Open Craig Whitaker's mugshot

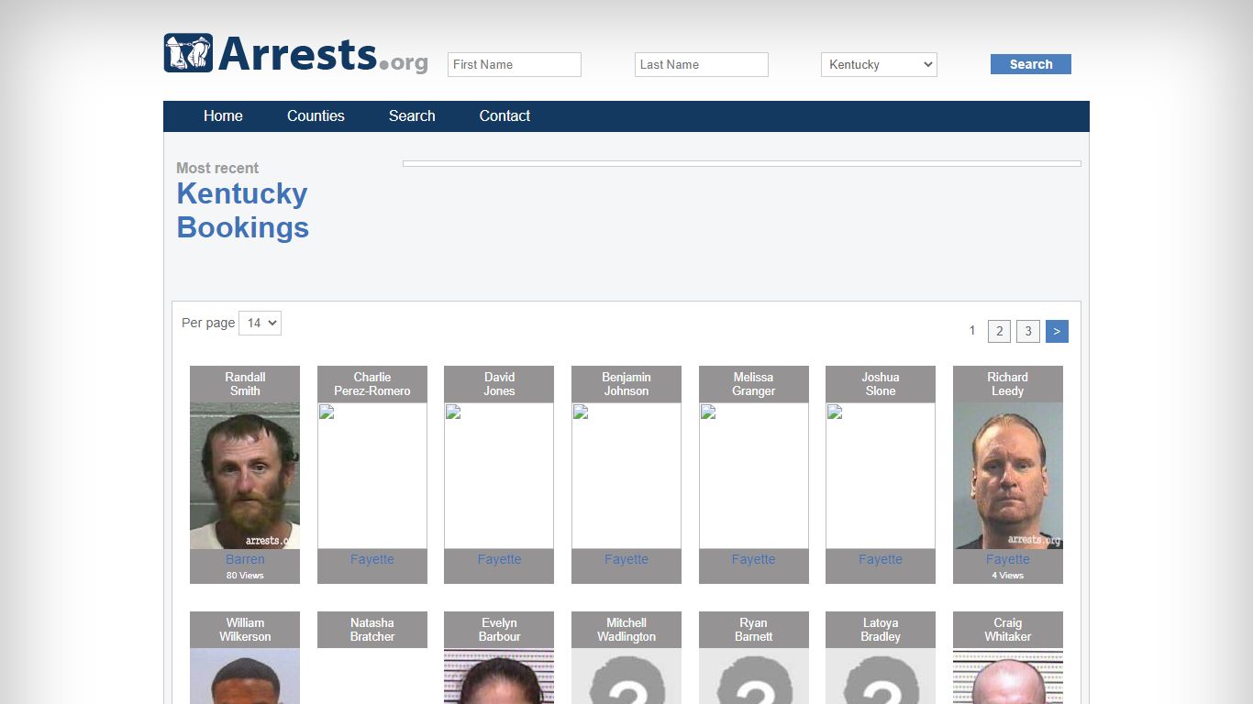coord(1008,676)
